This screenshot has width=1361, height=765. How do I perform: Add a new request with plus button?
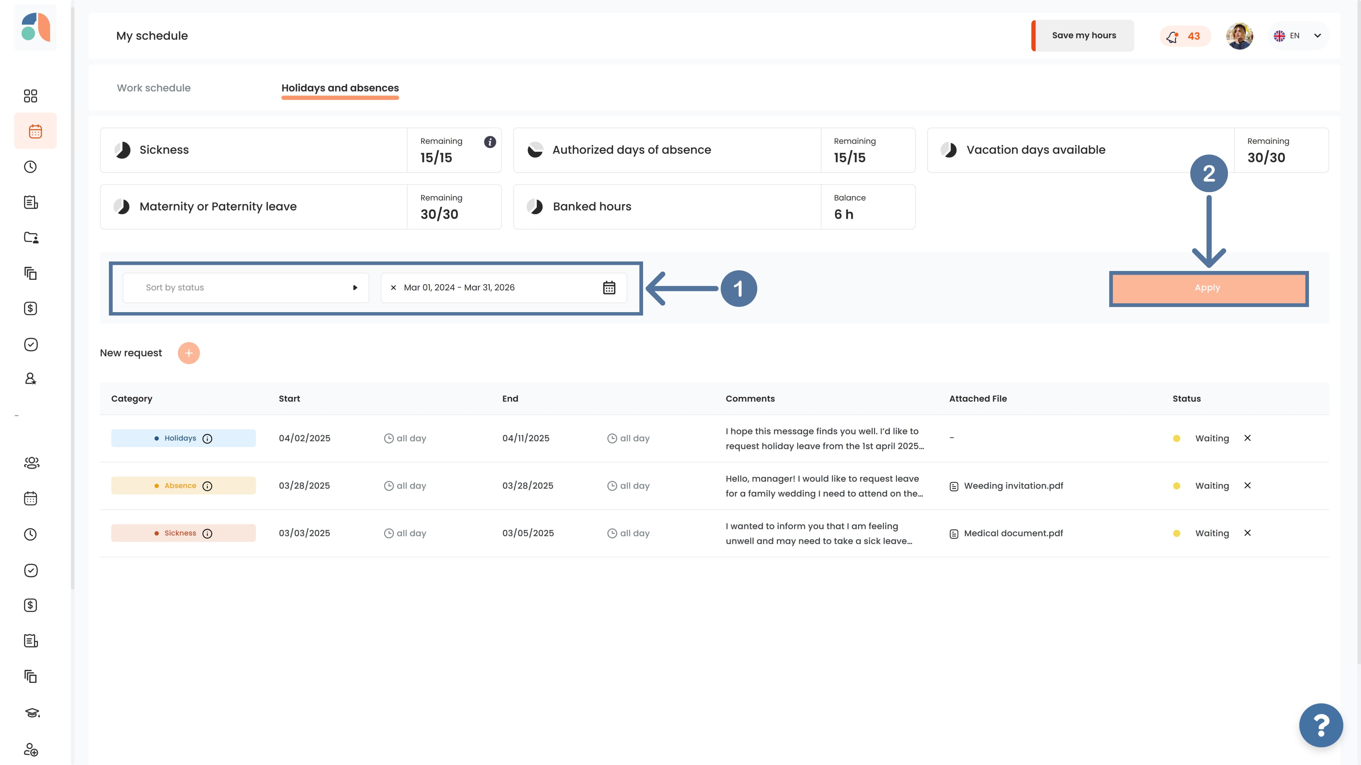pos(188,353)
